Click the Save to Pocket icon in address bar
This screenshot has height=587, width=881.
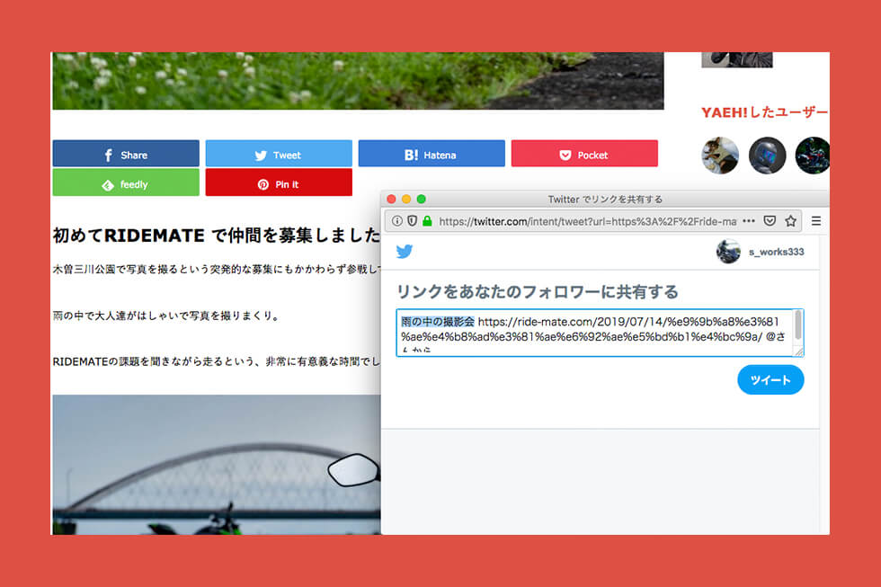tap(770, 221)
